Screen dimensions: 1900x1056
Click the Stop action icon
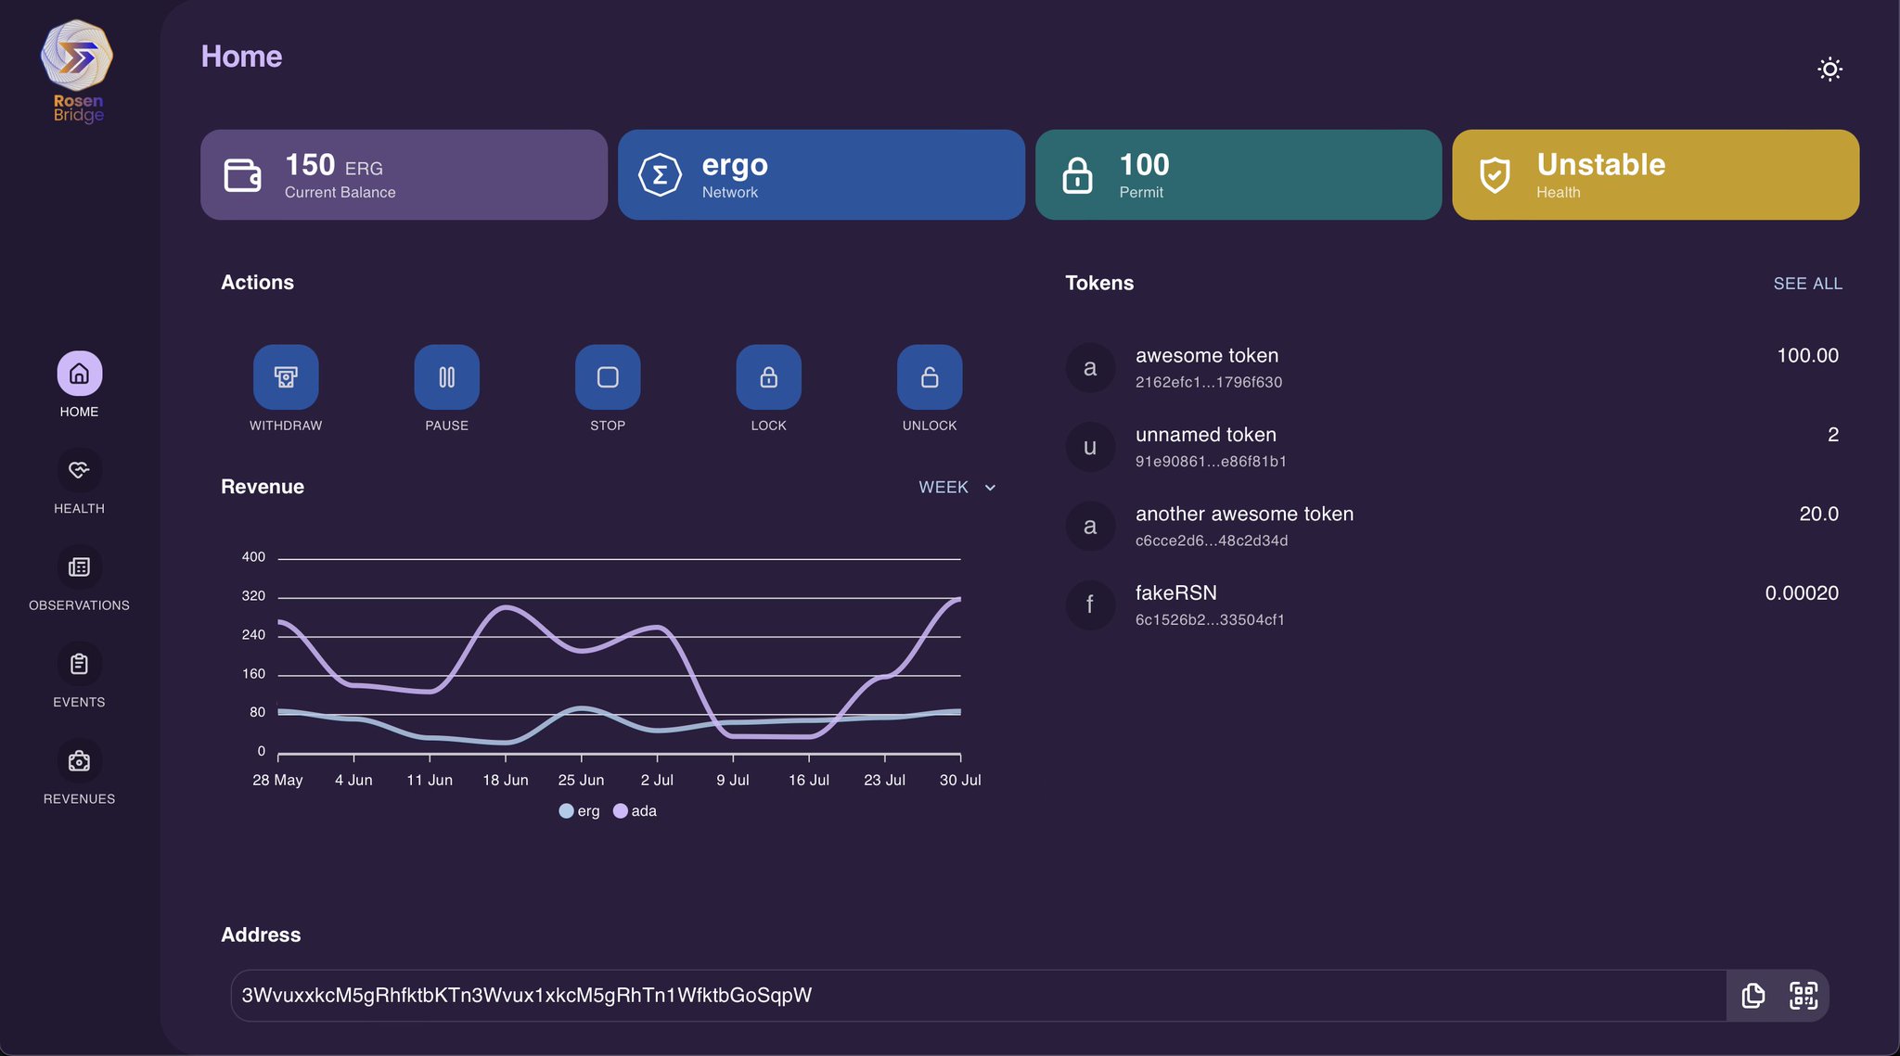(608, 377)
